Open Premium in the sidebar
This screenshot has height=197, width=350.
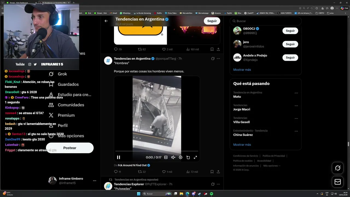tap(62, 115)
